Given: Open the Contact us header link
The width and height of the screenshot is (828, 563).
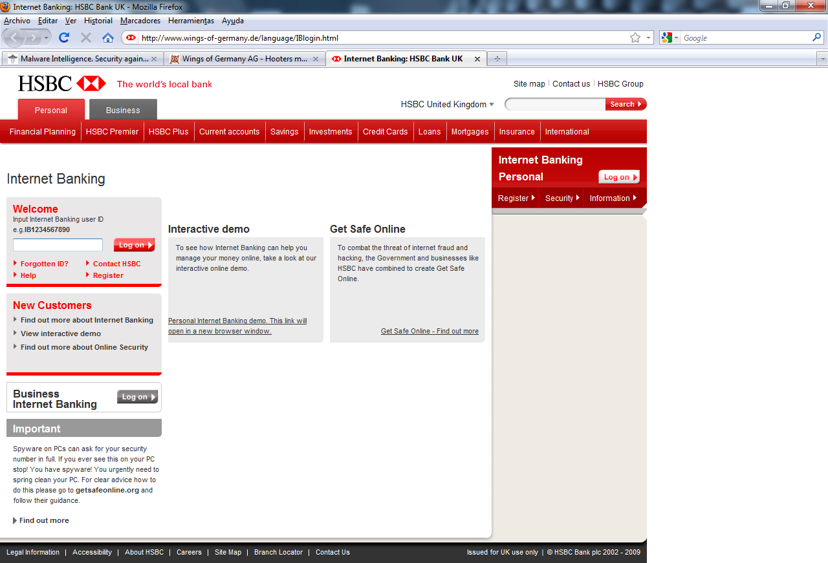Looking at the screenshot, I should [571, 83].
